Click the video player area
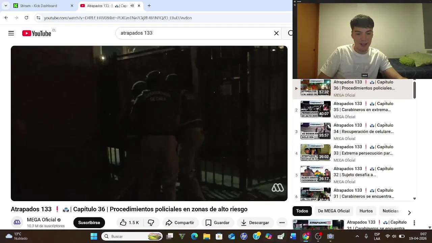The height and width of the screenshot is (243, 432). point(149,123)
